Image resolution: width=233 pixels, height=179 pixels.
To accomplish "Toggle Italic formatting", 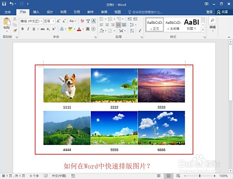I will 28,29.
